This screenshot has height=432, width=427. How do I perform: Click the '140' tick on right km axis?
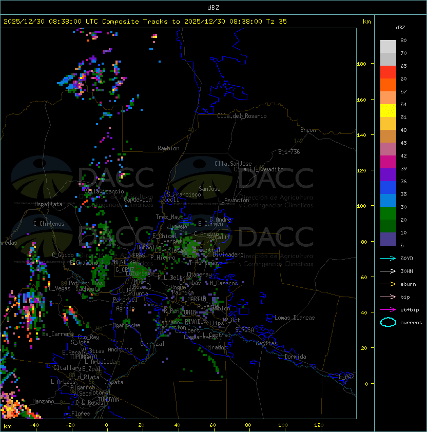click(361, 135)
